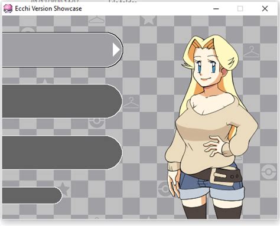Select the highlighted light-gray top menu bar
280x226 pixels.
(63, 50)
